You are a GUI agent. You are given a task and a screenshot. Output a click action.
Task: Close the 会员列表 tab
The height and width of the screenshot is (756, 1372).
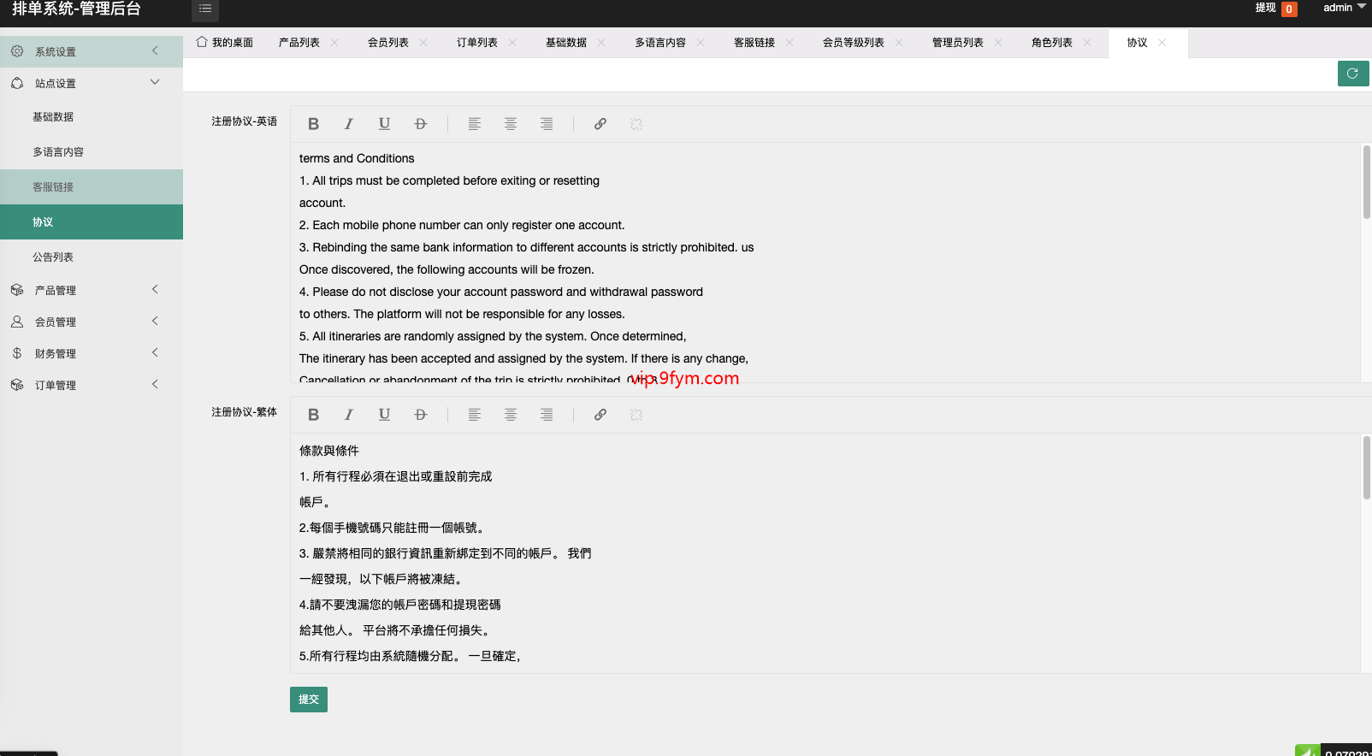click(423, 43)
